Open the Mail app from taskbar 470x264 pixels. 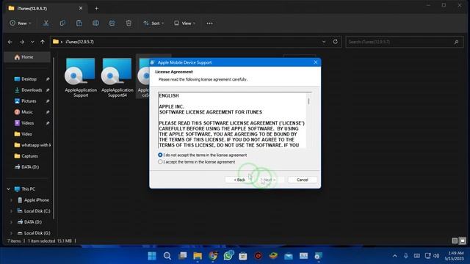pyautogui.click(x=289, y=256)
